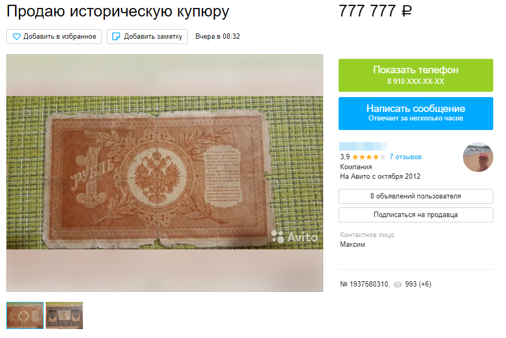
Task: Subscribe via Подписаться на продавца
Action: tap(416, 215)
